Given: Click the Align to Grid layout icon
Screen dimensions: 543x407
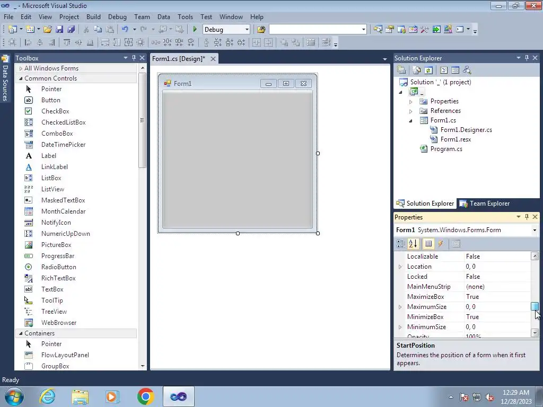Looking at the screenshot, I should point(12,42).
